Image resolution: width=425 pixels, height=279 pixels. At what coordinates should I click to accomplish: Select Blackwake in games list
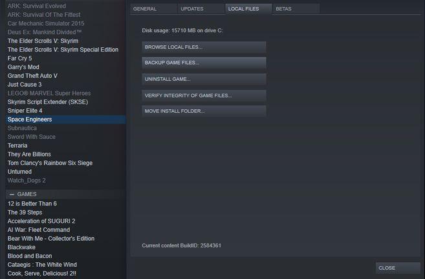pyautogui.click(x=21, y=247)
